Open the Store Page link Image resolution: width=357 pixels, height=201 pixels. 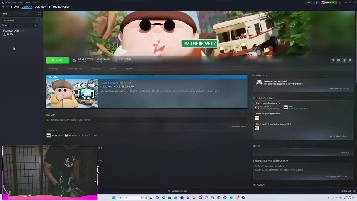tap(54, 68)
